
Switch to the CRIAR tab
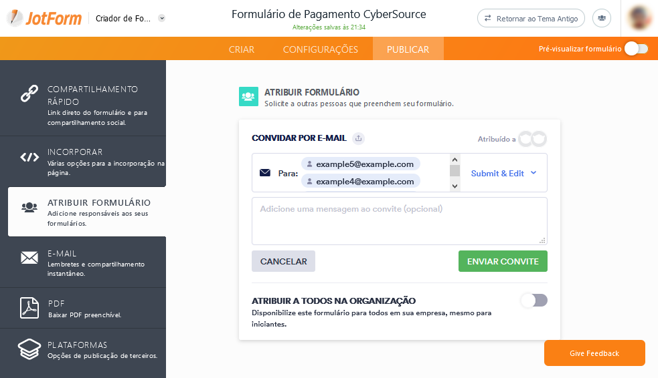241,49
